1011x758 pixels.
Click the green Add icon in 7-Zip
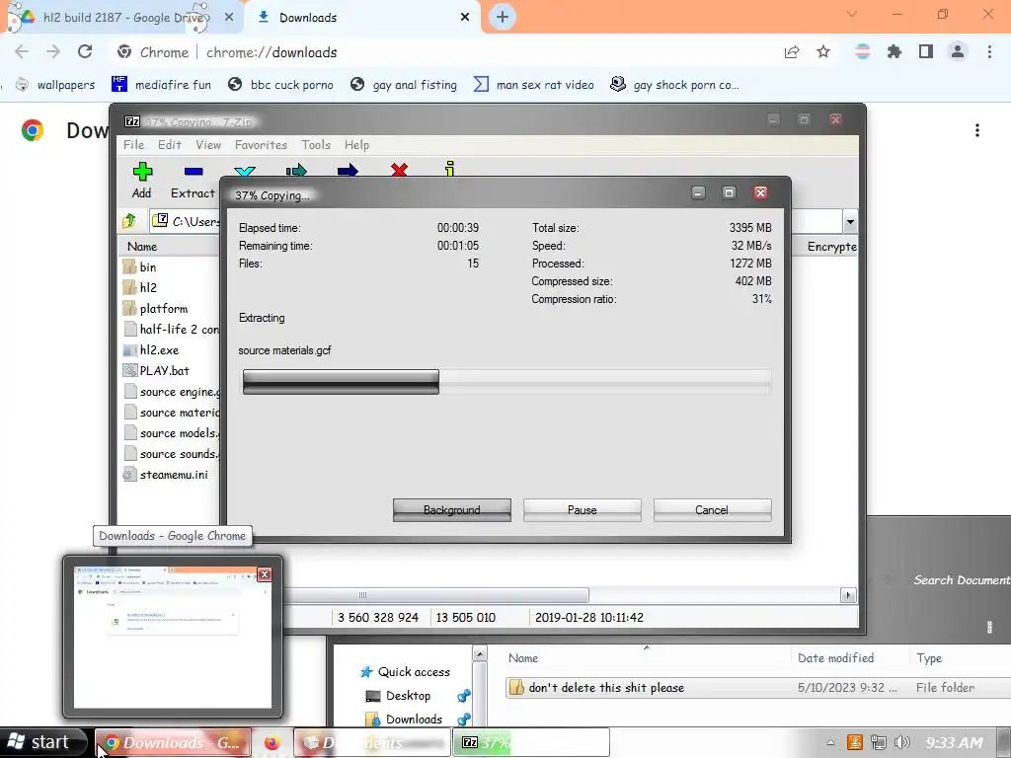[142, 172]
